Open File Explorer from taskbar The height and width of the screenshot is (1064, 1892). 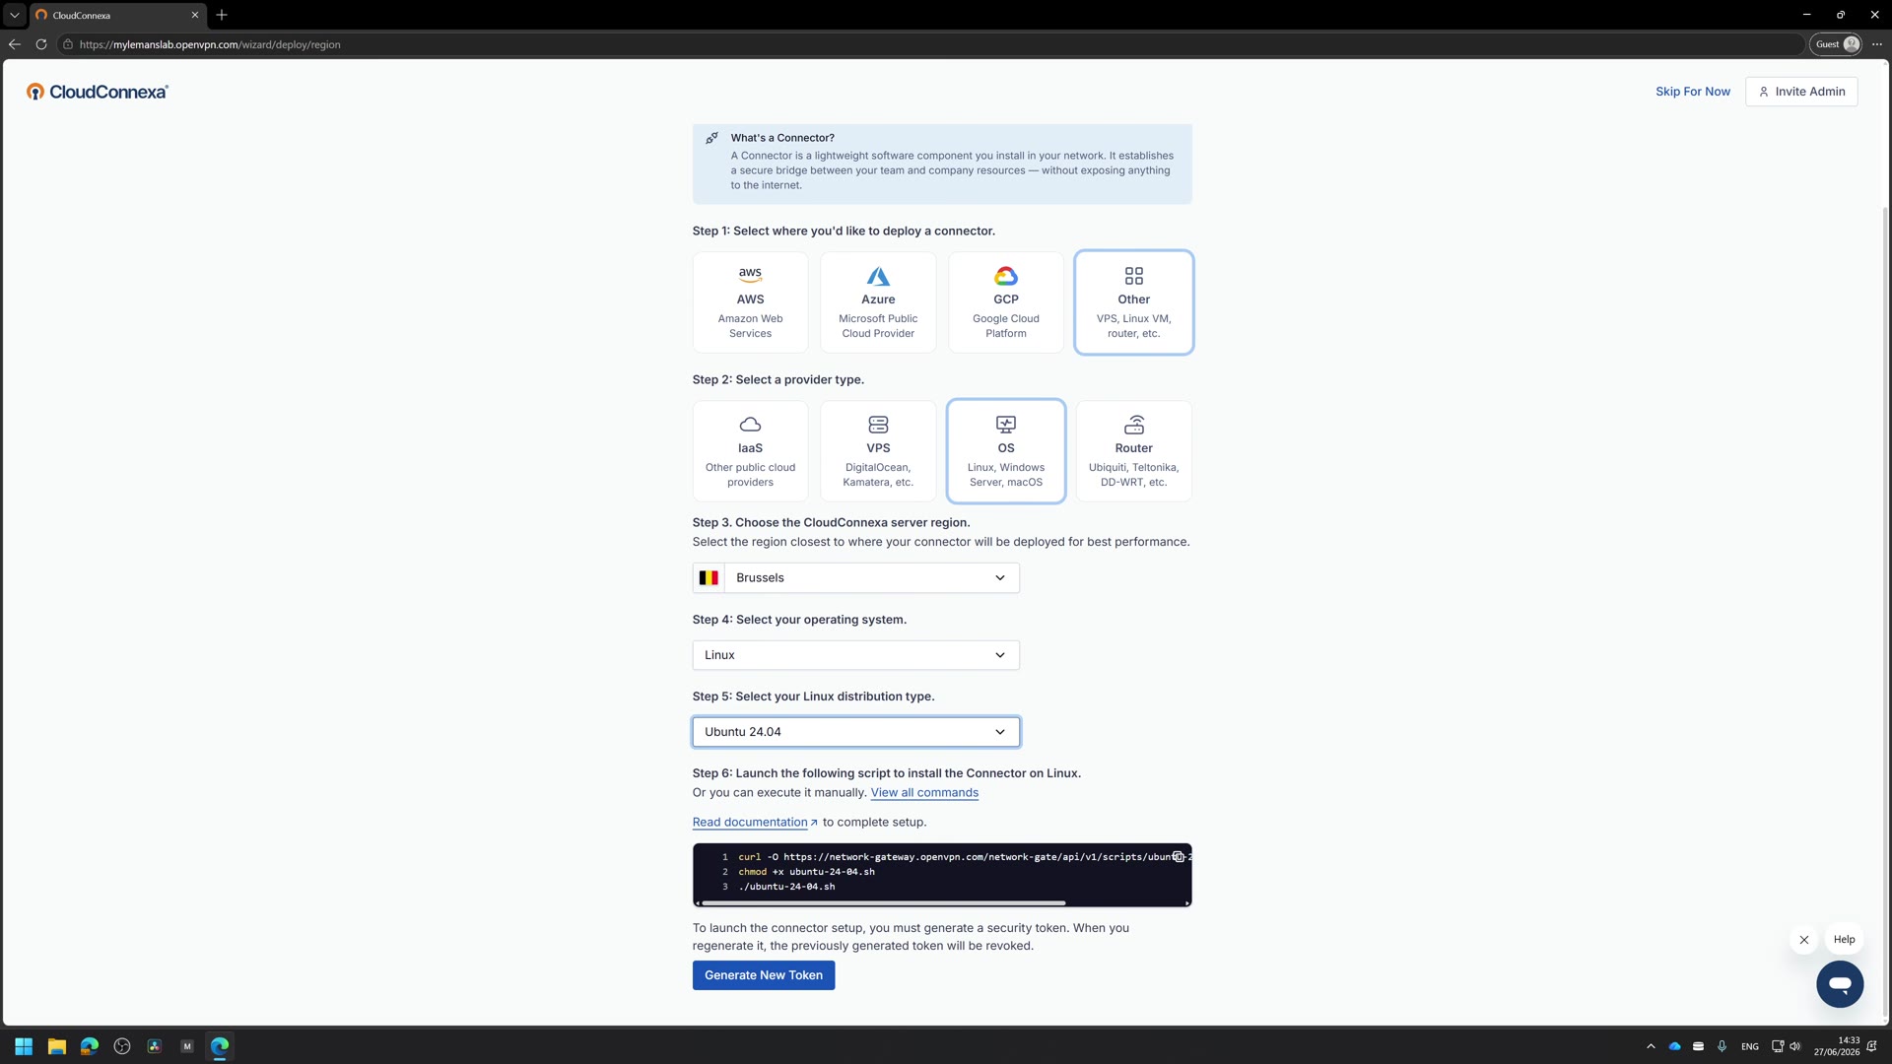(56, 1046)
